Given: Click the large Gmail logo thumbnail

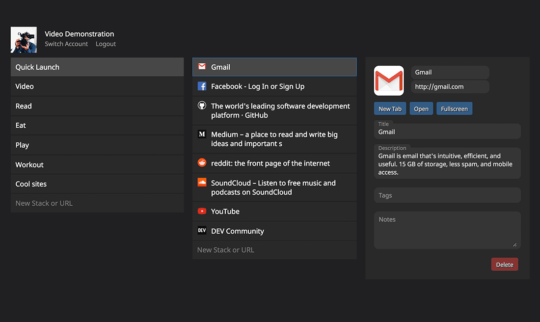Looking at the screenshot, I should [389, 80].
